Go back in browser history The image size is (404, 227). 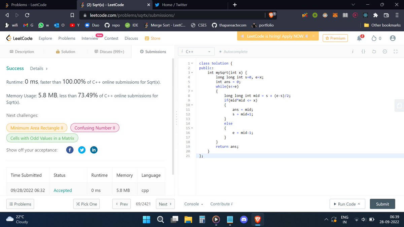coord(7,15)
